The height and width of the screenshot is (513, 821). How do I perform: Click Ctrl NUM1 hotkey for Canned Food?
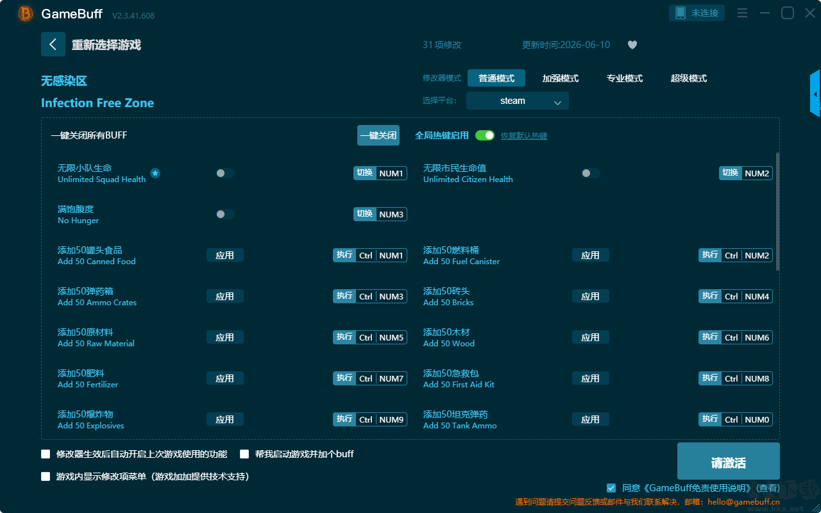(x=370, y=255)
